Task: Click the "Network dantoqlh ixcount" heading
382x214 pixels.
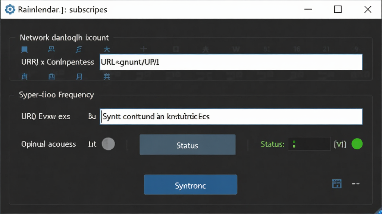Action: [64, 38]
